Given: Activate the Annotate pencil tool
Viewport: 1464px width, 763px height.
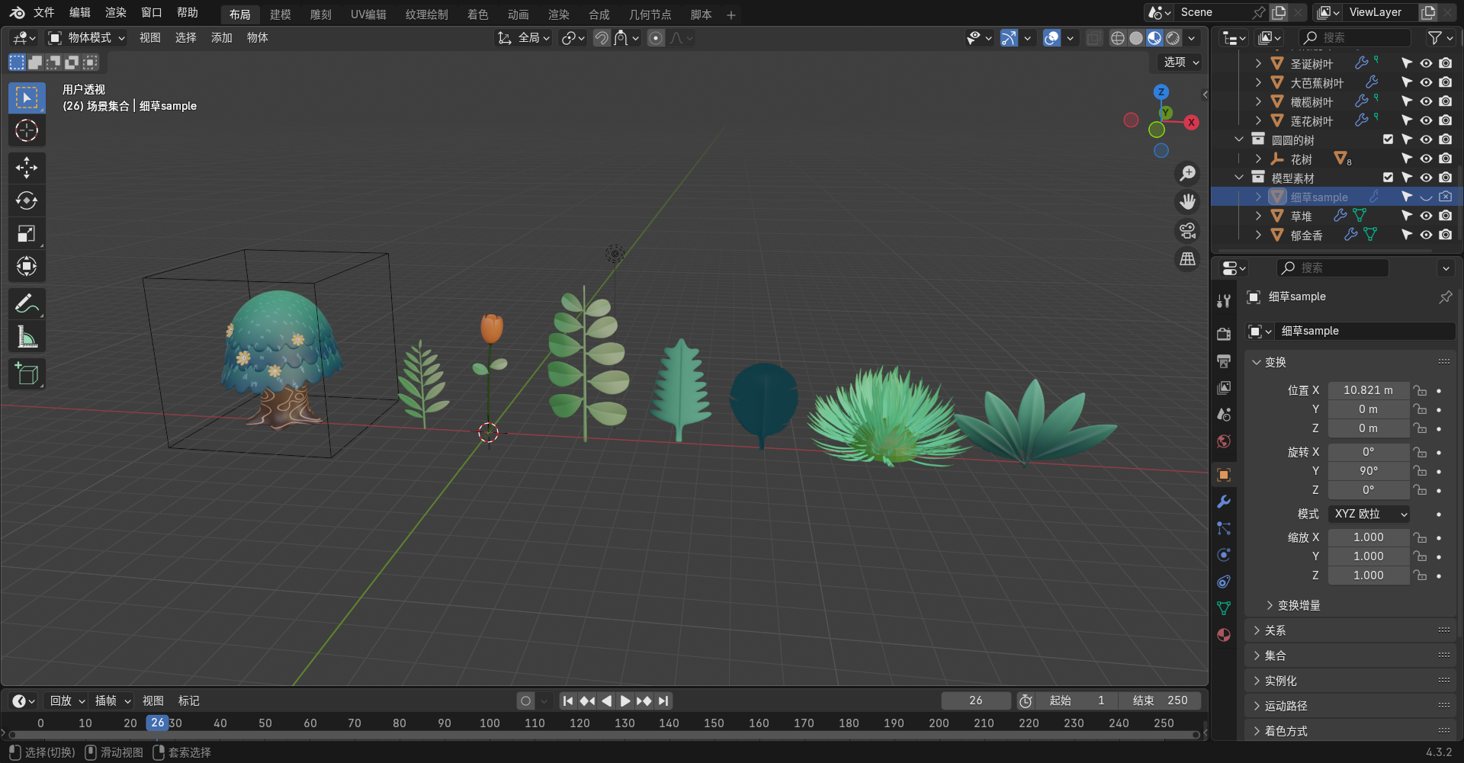Looking at the screenshot, I should click(27, 303).
